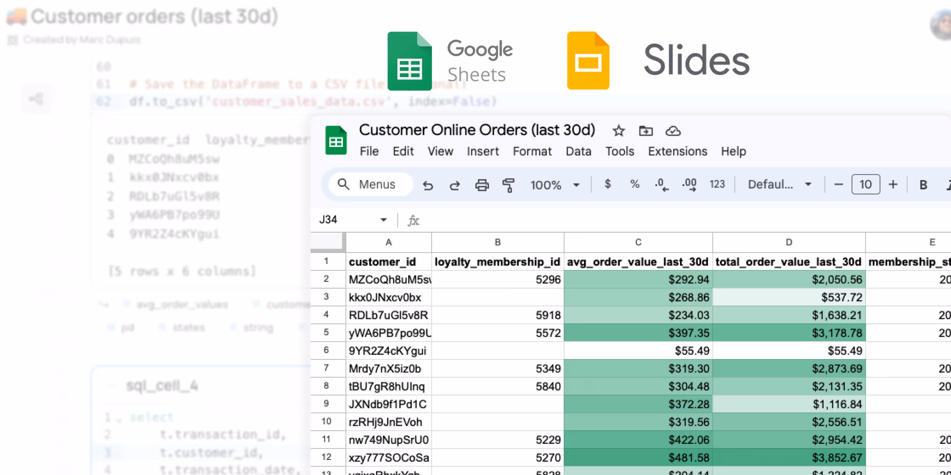Toggle bold formatting button
This screenshot has width=951, height=475.
pos(923,184)
